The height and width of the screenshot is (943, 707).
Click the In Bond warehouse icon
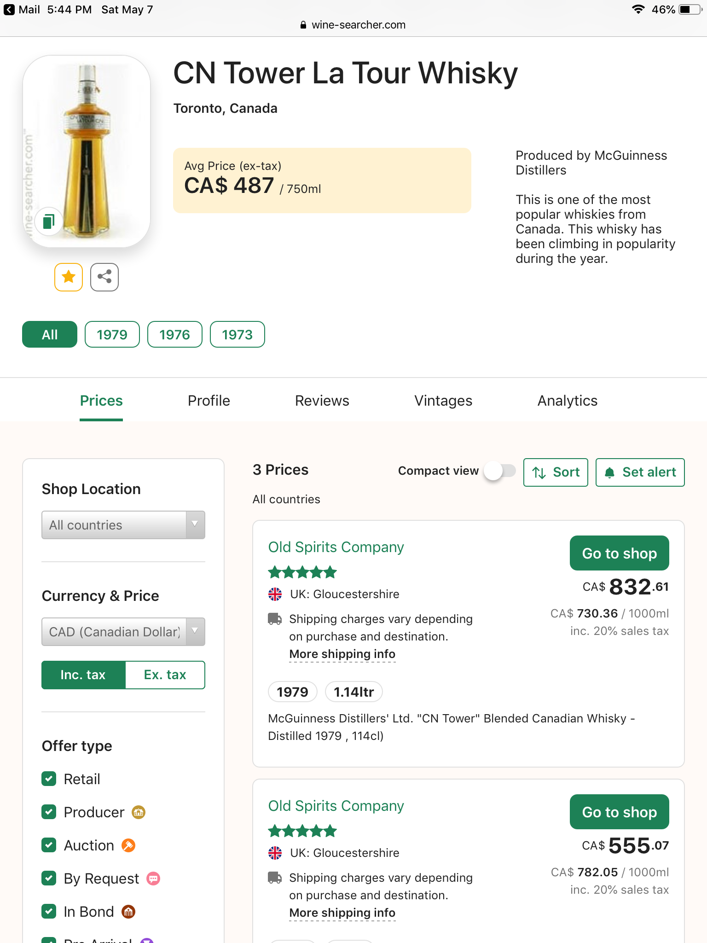pyautogui.click(x=128, y=912)
